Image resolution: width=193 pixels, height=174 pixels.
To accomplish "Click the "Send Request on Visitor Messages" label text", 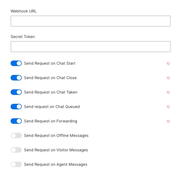I will coord(56,150).
